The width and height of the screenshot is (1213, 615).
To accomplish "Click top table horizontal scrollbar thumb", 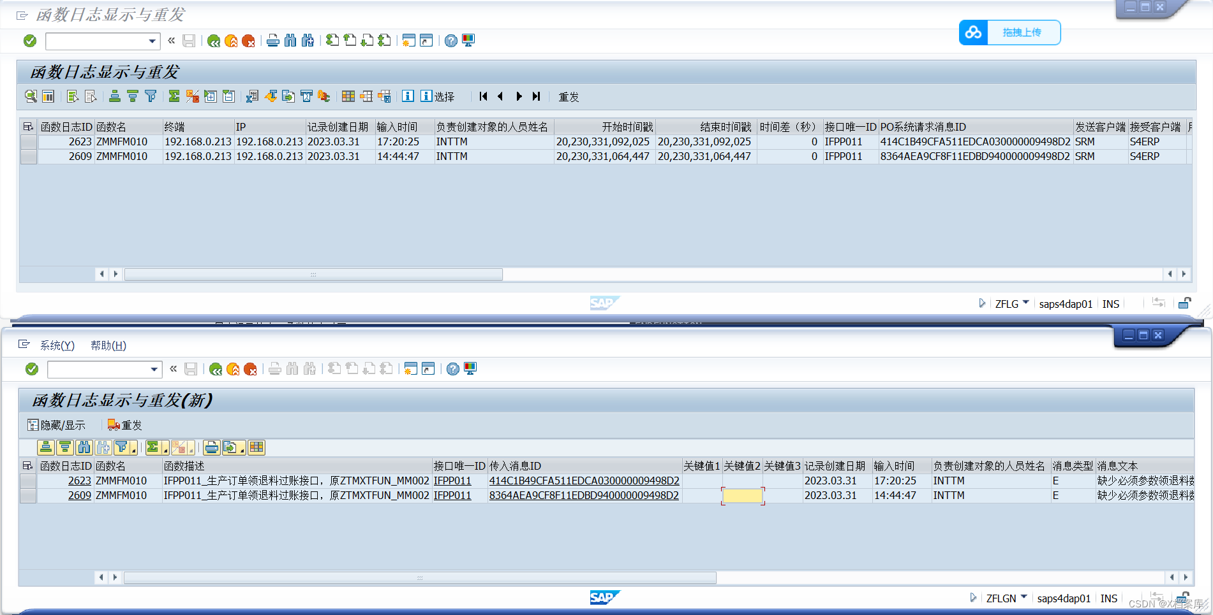I will click(x=313, y=274).
